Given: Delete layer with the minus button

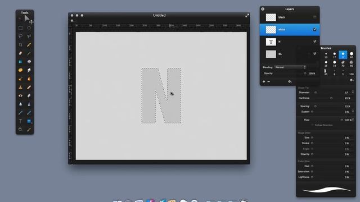Looking at the screenshot, I should (x=269, y=81).
